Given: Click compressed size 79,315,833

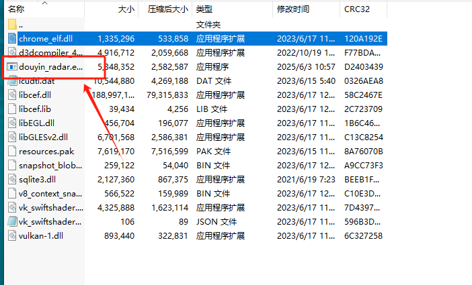Looking at the screenshot, I should [x=167, y=95].
